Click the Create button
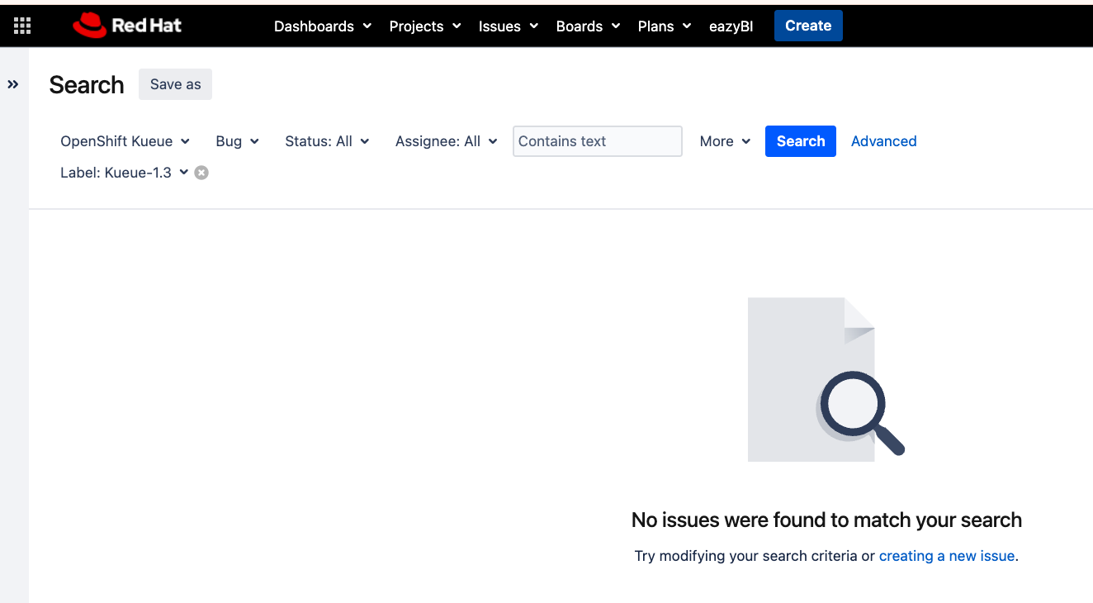 coord(808,26)
